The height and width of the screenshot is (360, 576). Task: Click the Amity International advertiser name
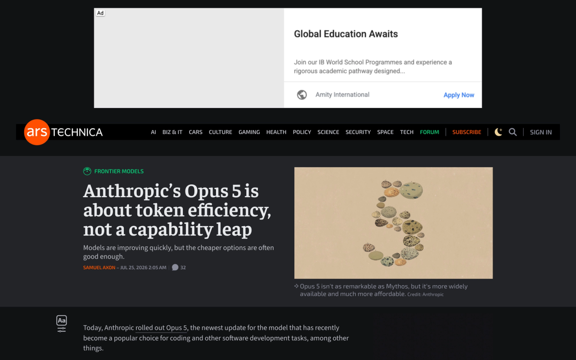coord(342,95)
